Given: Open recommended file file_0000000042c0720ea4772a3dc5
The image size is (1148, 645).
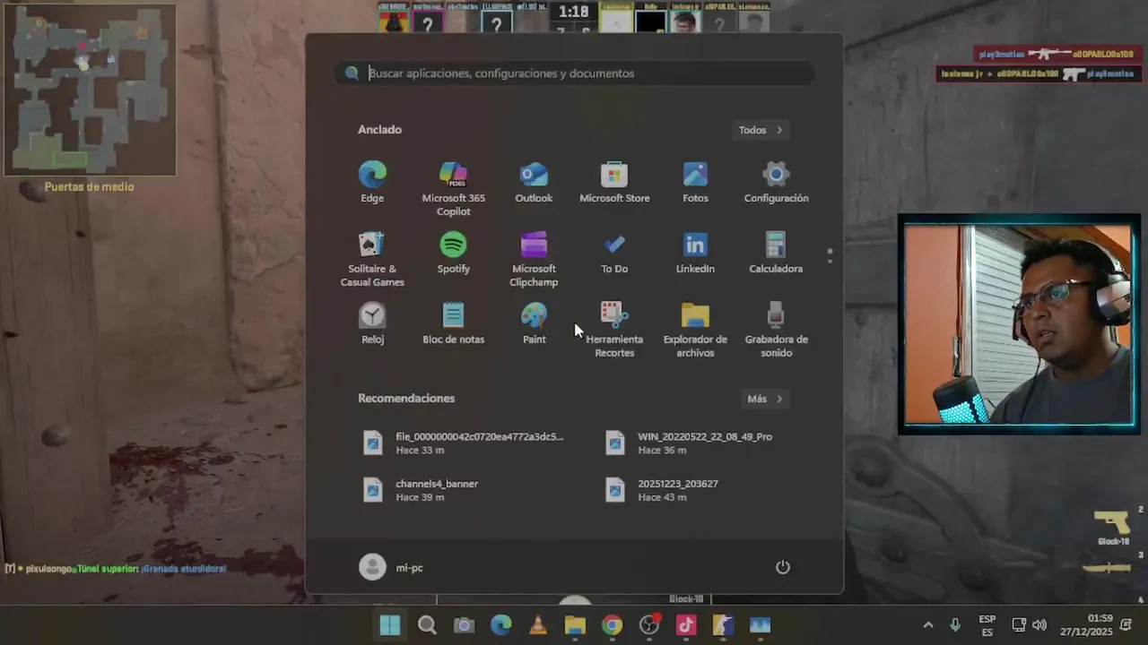Looking at the screenshot, I should point(465,443).
